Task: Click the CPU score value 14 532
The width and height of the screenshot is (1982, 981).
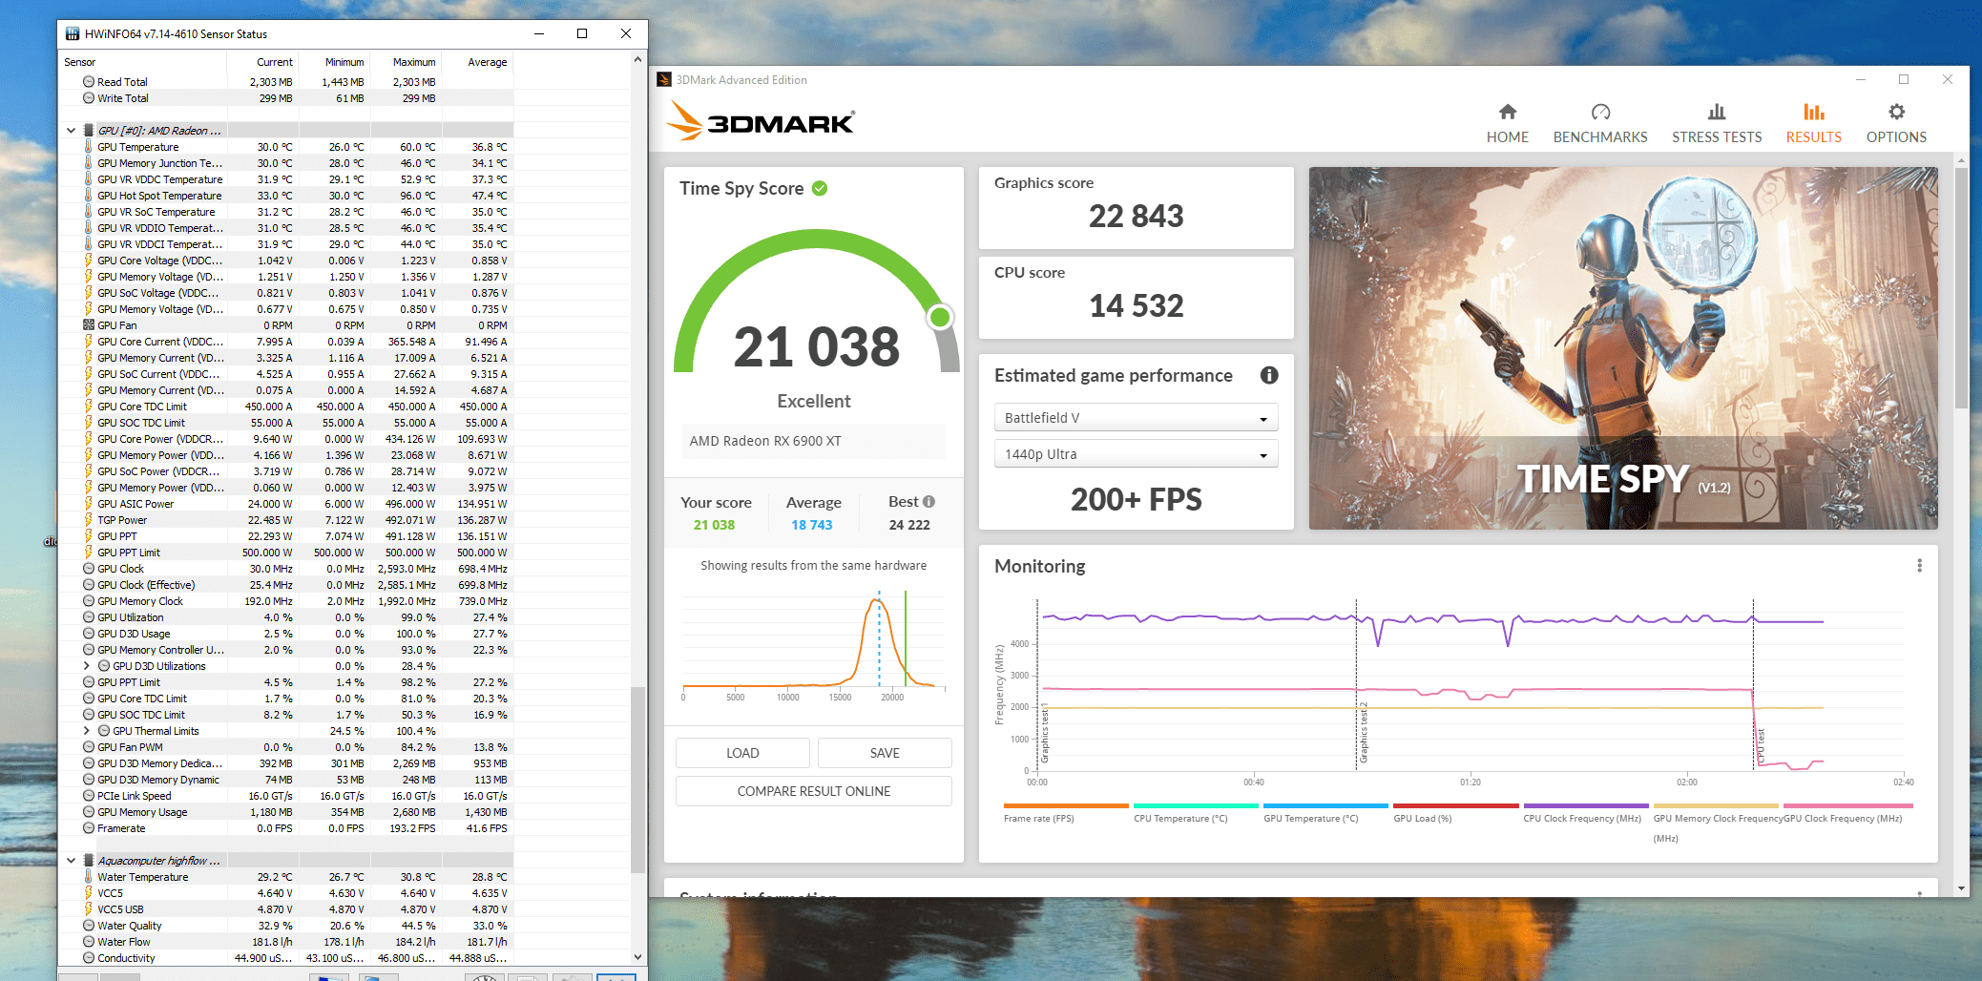Action: pos(1136,306)
